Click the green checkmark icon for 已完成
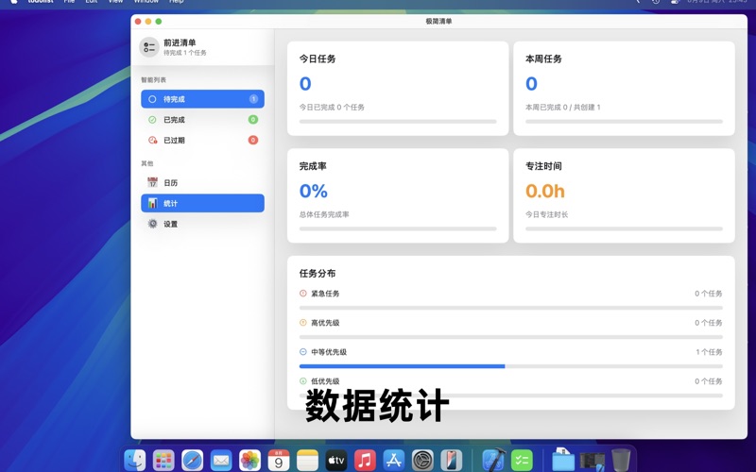This screenshot has height=472, width=756. pyautogui.click(x=152, y=120)
